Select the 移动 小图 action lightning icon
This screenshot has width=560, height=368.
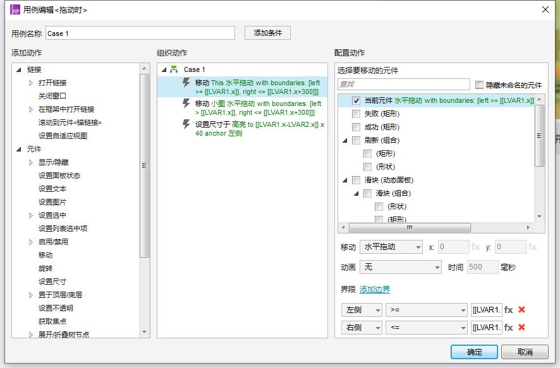(x=186, y=104)
